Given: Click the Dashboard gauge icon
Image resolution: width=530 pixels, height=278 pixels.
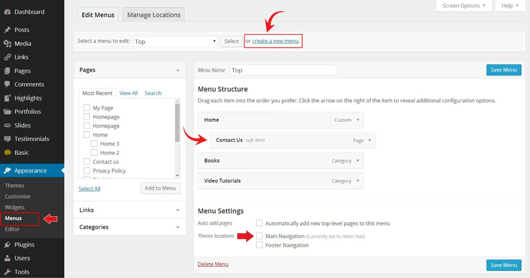Looking at the screenshot, I should click(x=7, y=12).
